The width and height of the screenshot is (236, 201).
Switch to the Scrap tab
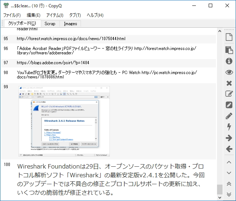pyautogui.click(x=50, y=24)
